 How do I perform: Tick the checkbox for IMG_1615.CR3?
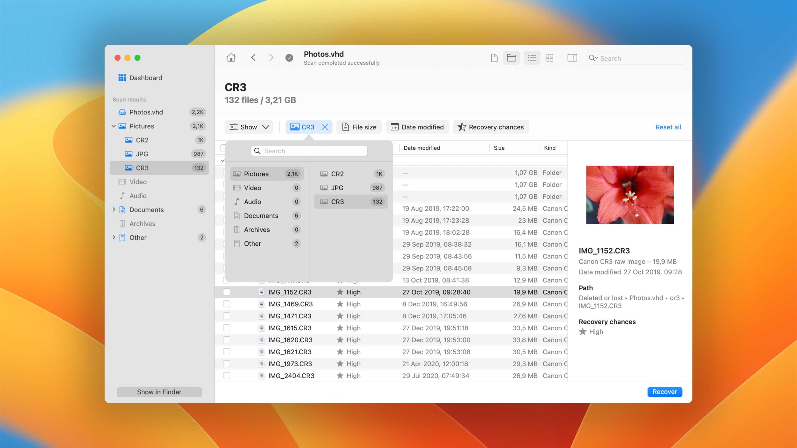227,328
